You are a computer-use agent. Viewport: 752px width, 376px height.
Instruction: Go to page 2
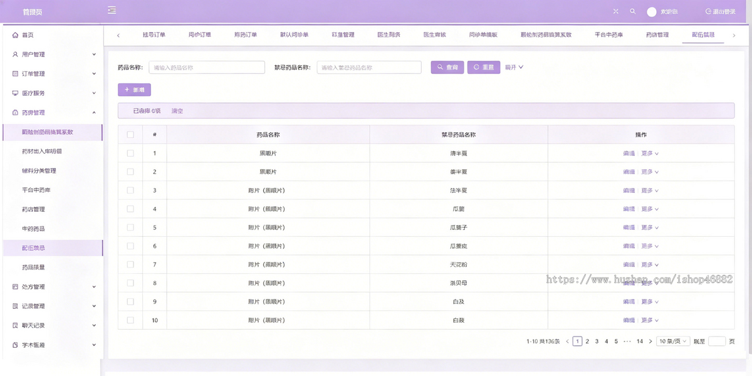[x=587, y=342]
